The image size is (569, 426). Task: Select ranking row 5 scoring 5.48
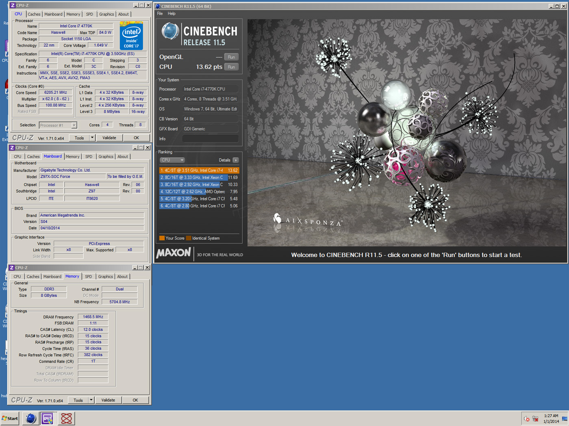coord(199,199)
